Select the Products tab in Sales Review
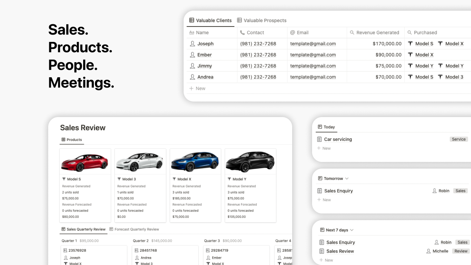Screen dimensions: 471x265 (x=72, y=139)
